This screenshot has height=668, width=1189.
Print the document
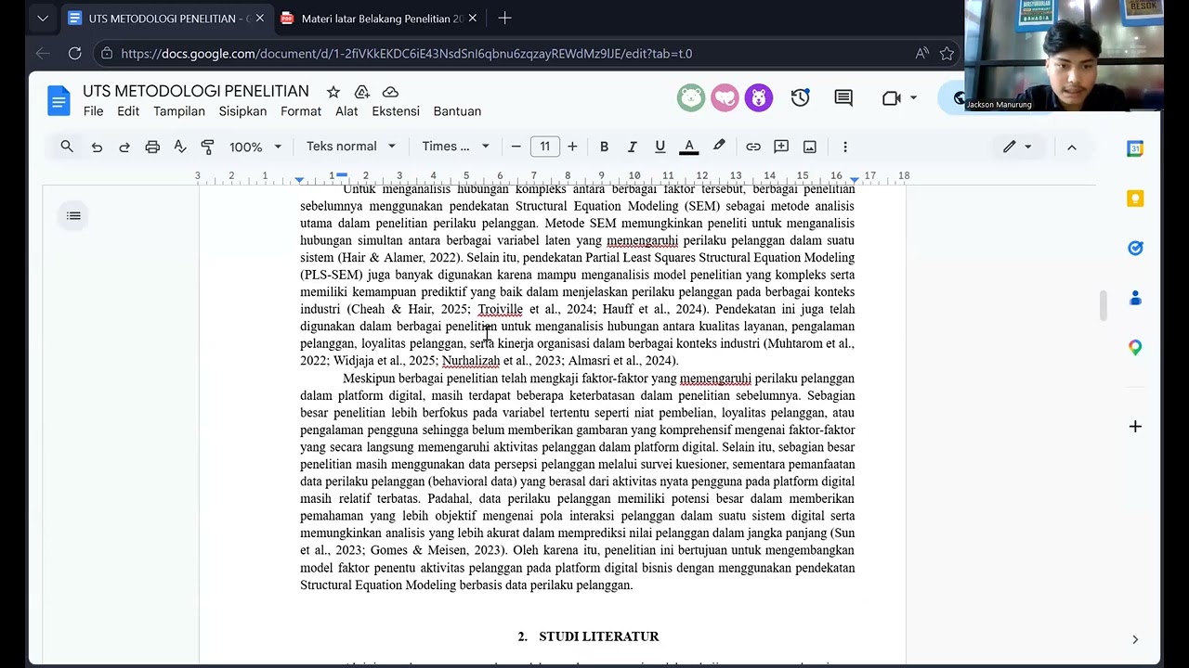152,147
